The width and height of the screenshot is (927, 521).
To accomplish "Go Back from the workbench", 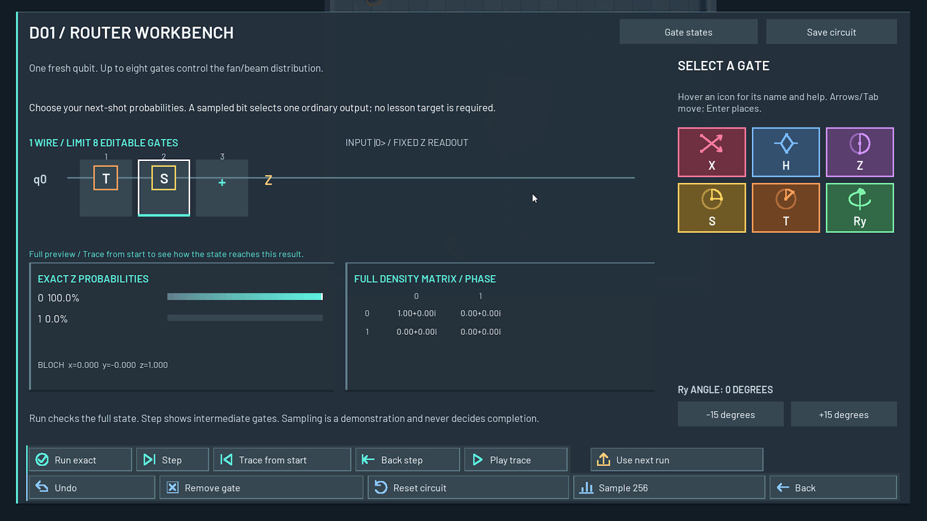I will click(833, 488).
